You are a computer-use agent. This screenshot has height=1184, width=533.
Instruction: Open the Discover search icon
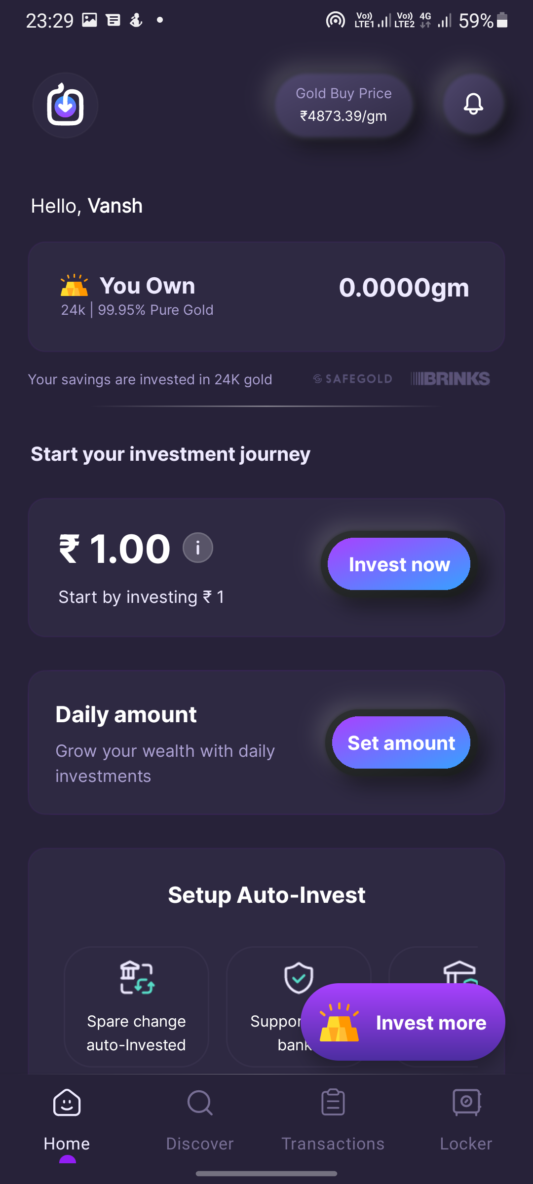coord(199,1104)
